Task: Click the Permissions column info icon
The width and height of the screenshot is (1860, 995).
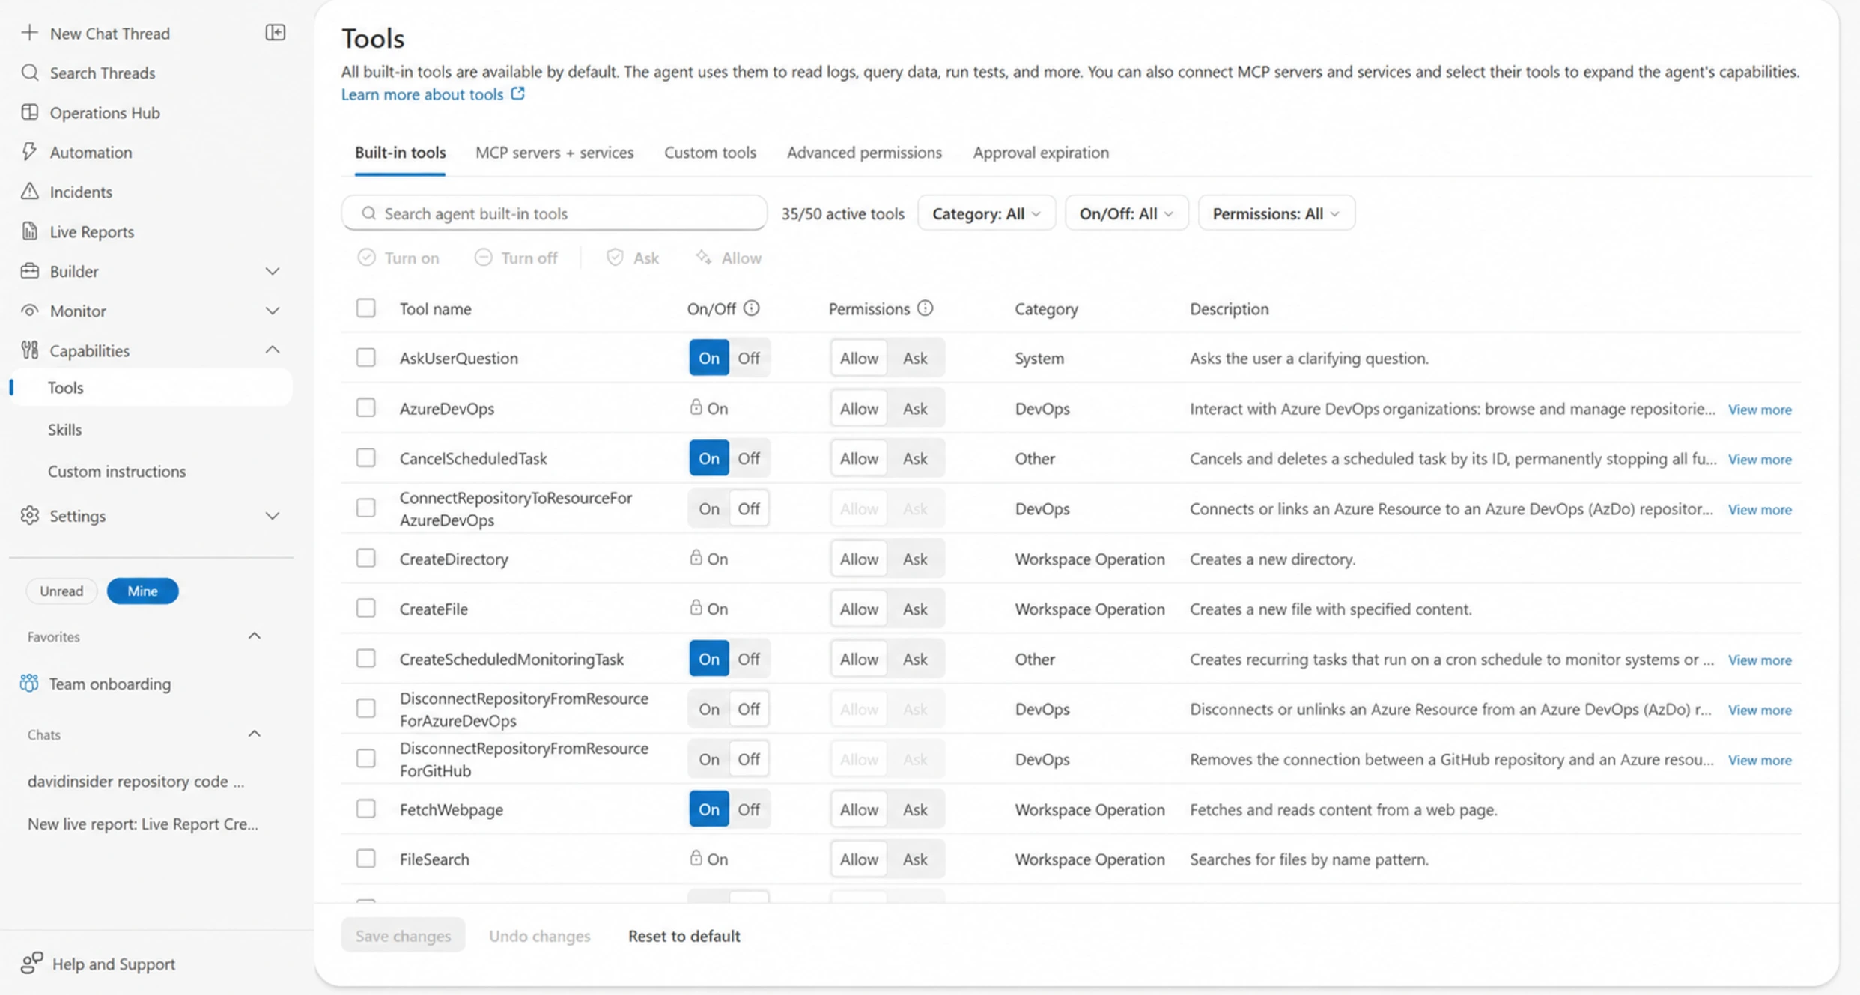Action: click(x=926, y=308)
